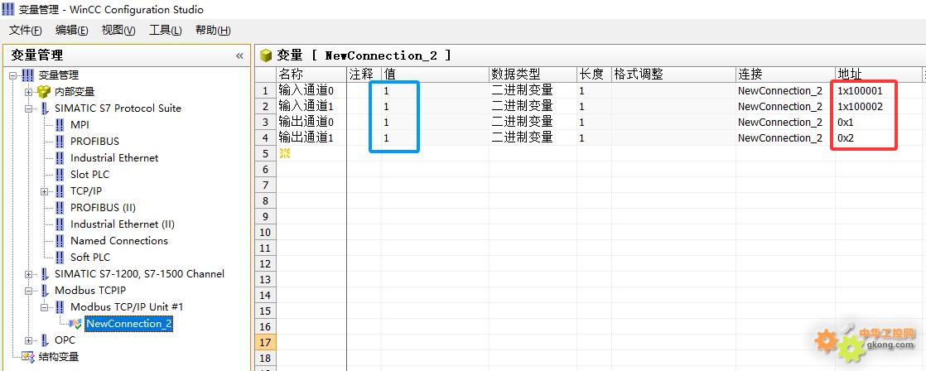This screenshot has height=371, width=926.
Task: Open the 文件(F) menu
Action: pyautogui.click(x=25, y=31)
